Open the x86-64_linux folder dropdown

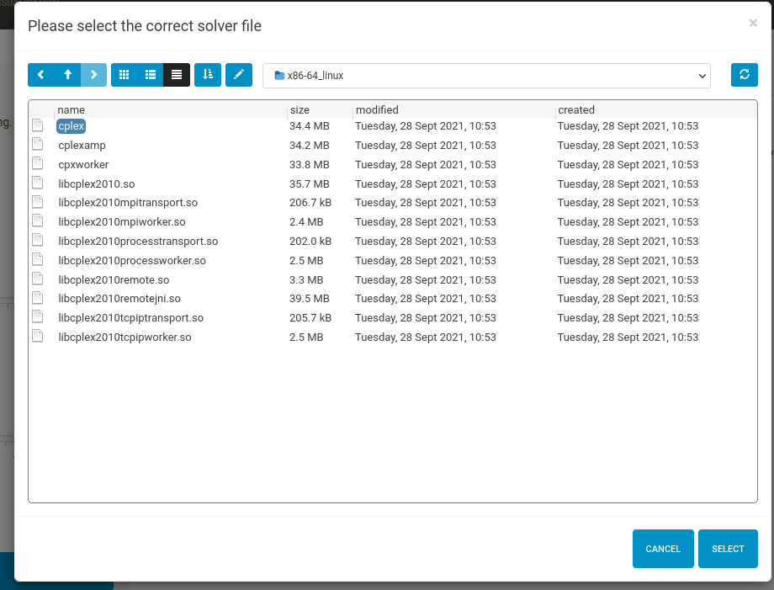(x=486, y=76)
